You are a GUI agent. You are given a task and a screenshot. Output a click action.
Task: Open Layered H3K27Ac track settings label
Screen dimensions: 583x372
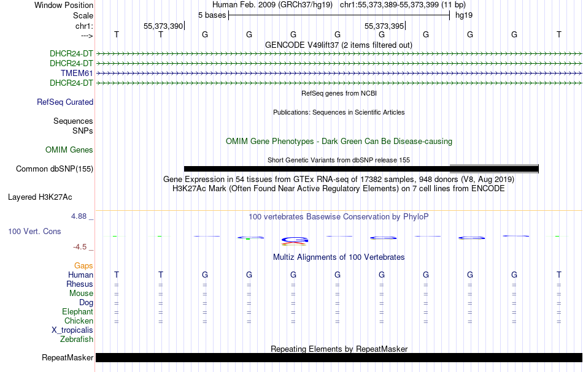pyautogui.click(x=40, y=197)
